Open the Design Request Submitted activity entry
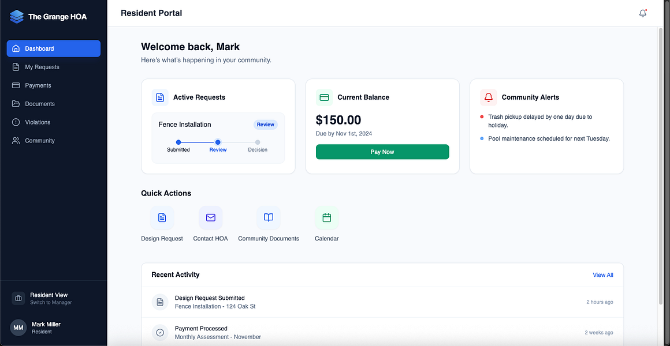The width and height of the screenshot is (670, 346). (382, 302)
